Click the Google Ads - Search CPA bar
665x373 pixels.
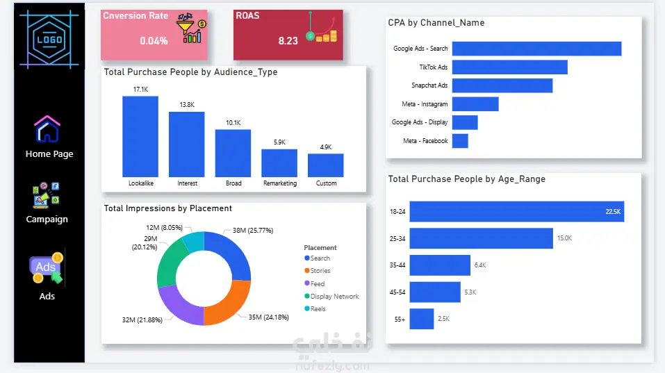pyautogui.click(x=536, y=49)
